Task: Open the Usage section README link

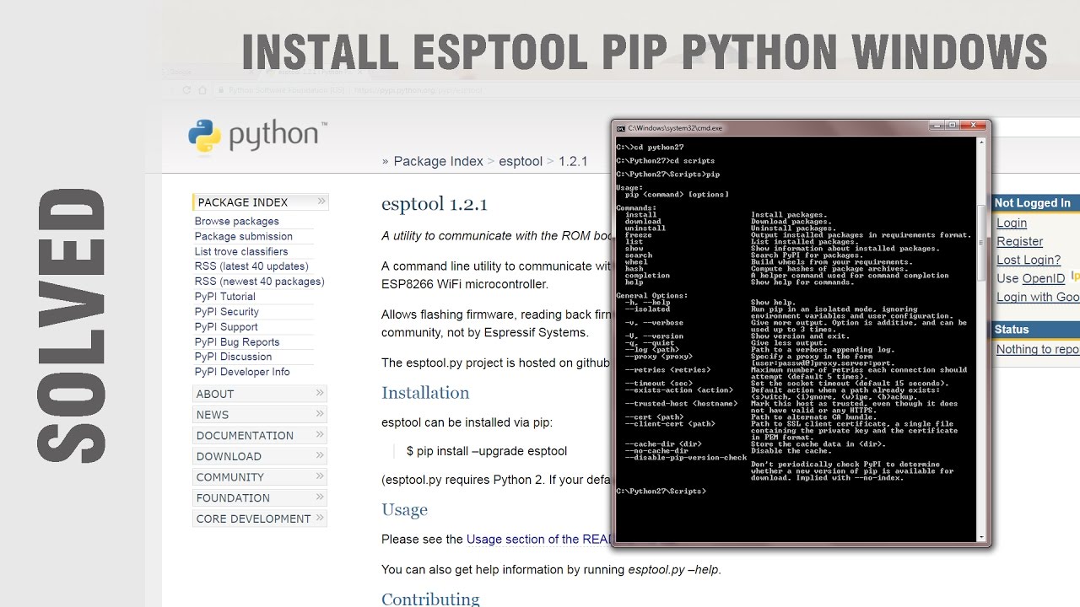Action: click(538, 540)
